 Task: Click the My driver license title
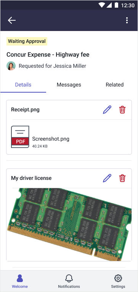[31, 178]
